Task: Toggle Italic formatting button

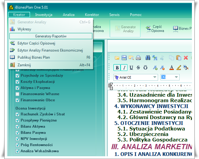Action: coord(124,68)
